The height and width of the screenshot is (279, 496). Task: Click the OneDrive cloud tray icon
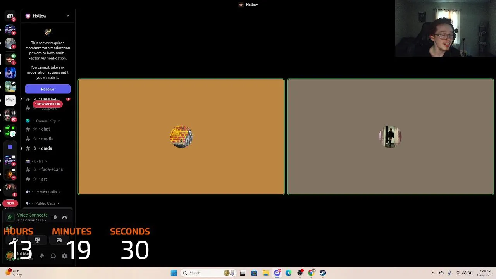(x=441, y=273)
